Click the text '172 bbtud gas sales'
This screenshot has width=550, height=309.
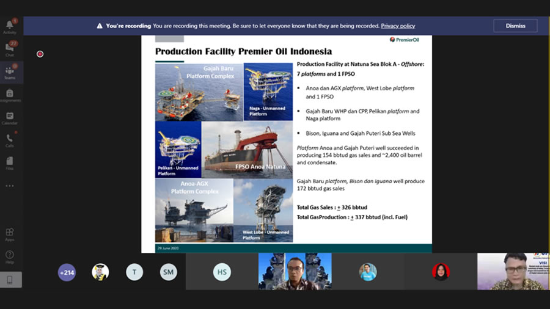321,189
